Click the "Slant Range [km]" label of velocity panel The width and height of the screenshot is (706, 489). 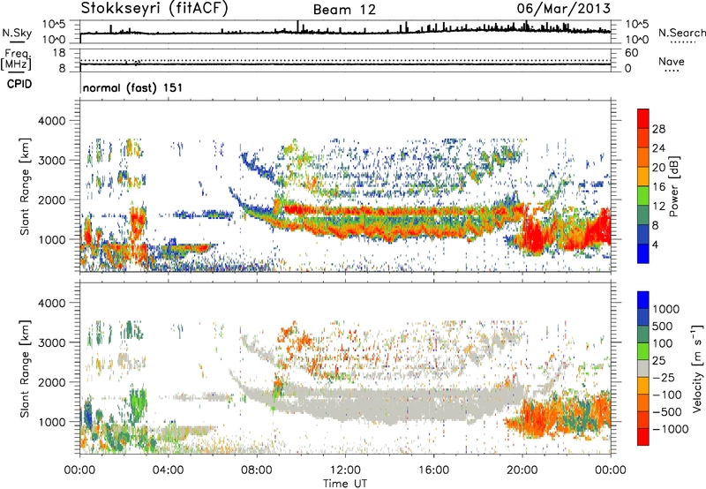[25, 369]
